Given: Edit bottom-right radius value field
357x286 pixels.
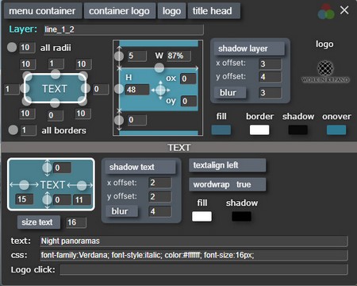Looking at the screenshot, I should pos(83,114).
